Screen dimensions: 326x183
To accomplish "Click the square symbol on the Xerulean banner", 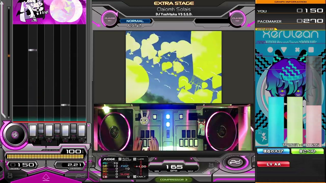I will pyautogui.click(x=311, y=50).
